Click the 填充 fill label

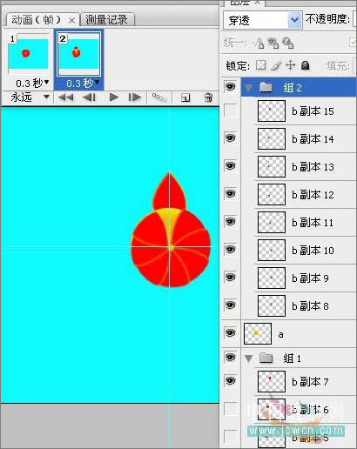click(x=338, y=66)
